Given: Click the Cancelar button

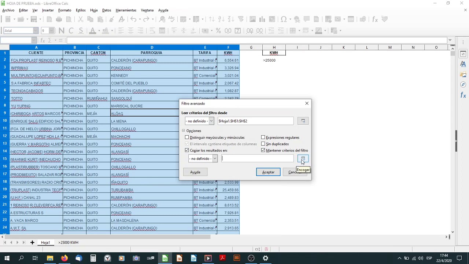Looking at the screenshot, I should pyautogui.click(x=295, y=172).
